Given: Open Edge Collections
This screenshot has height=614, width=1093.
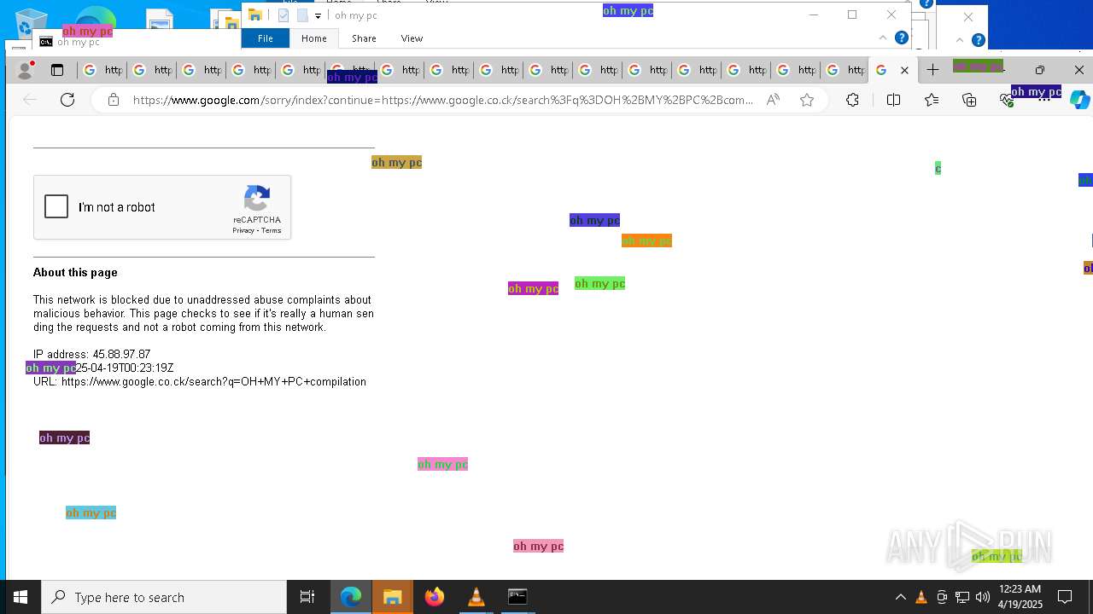Looking at the screenshot, I should tap(969, 100).
